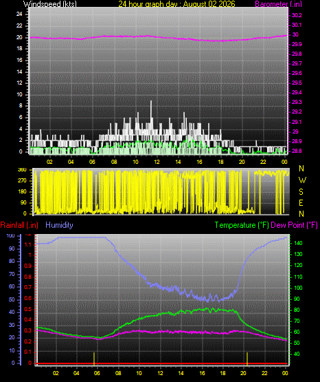Image resolution: width=320 pixels, height=382 pixels.
Task: Click rainfall axis value "1.1"
Action: point(28,244)
